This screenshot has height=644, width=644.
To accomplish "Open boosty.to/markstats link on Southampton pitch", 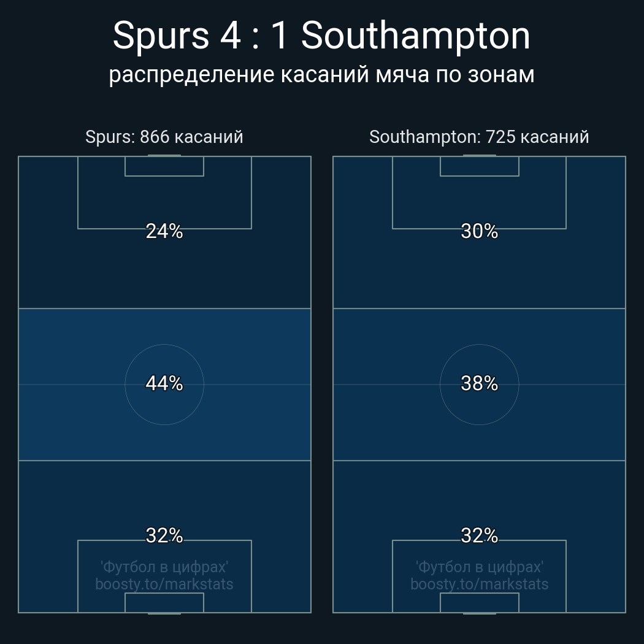I will tap(479, 584).
